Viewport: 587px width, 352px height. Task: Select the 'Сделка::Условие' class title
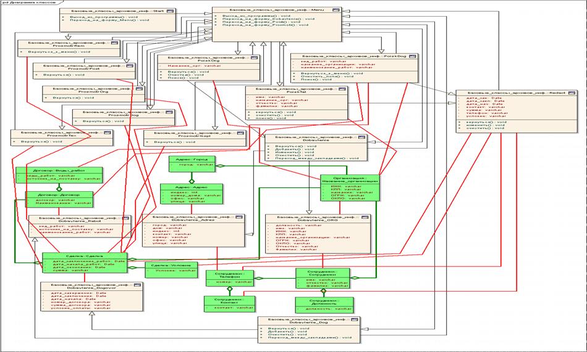[171, 265]
